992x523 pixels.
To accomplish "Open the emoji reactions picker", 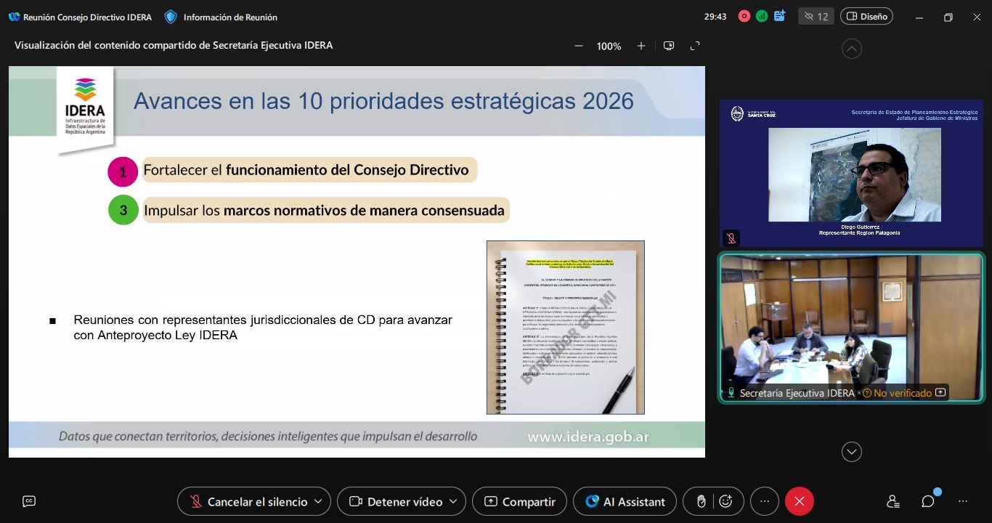I will pos(725,501).
